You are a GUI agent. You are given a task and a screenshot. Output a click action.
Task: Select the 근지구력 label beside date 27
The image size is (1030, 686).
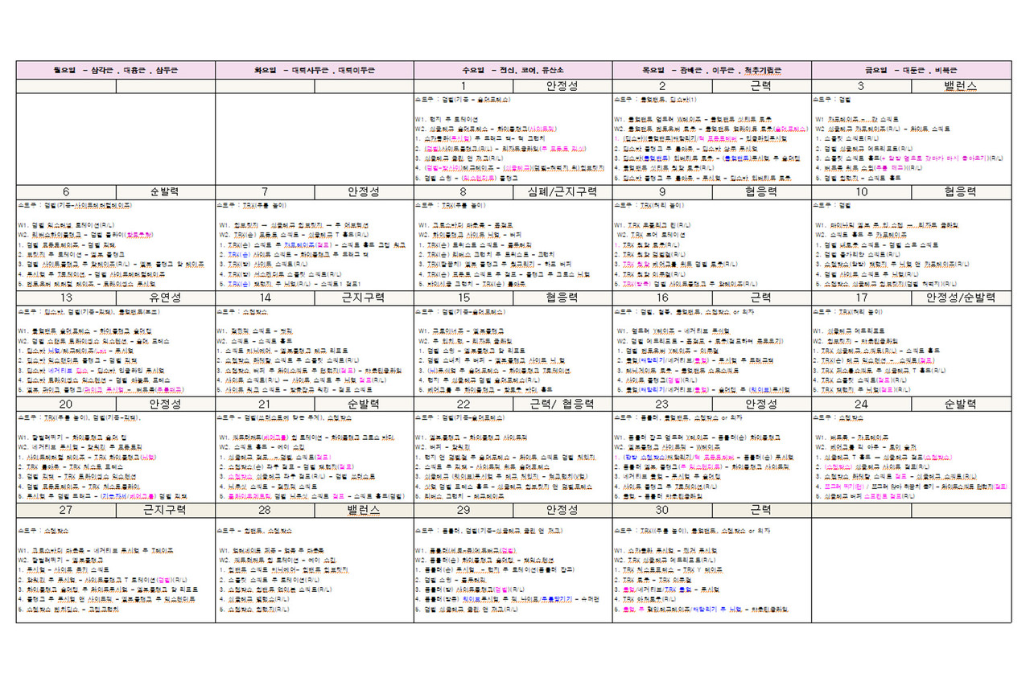166,510
